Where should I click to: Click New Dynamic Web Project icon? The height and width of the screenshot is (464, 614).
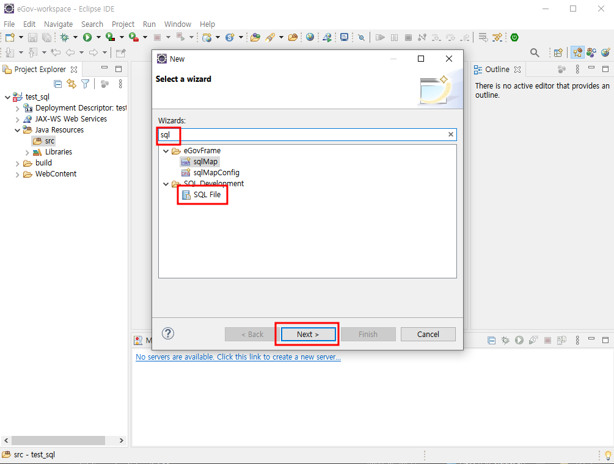(x=206, y=38)
